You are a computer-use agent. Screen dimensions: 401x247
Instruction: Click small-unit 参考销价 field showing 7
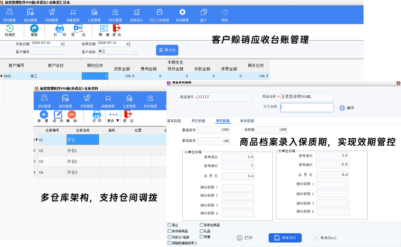(x=238, y=166)
